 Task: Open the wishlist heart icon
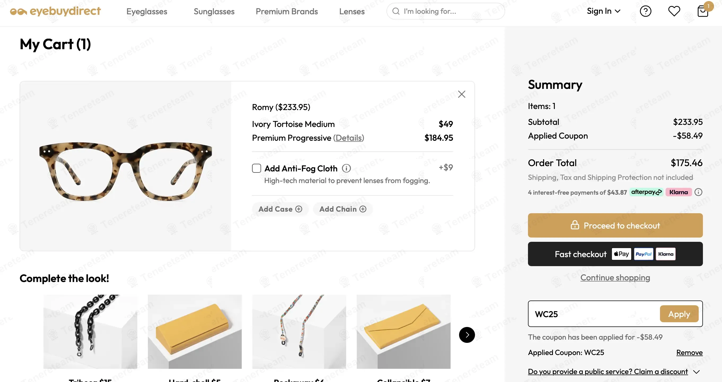[x=674, y=11]
